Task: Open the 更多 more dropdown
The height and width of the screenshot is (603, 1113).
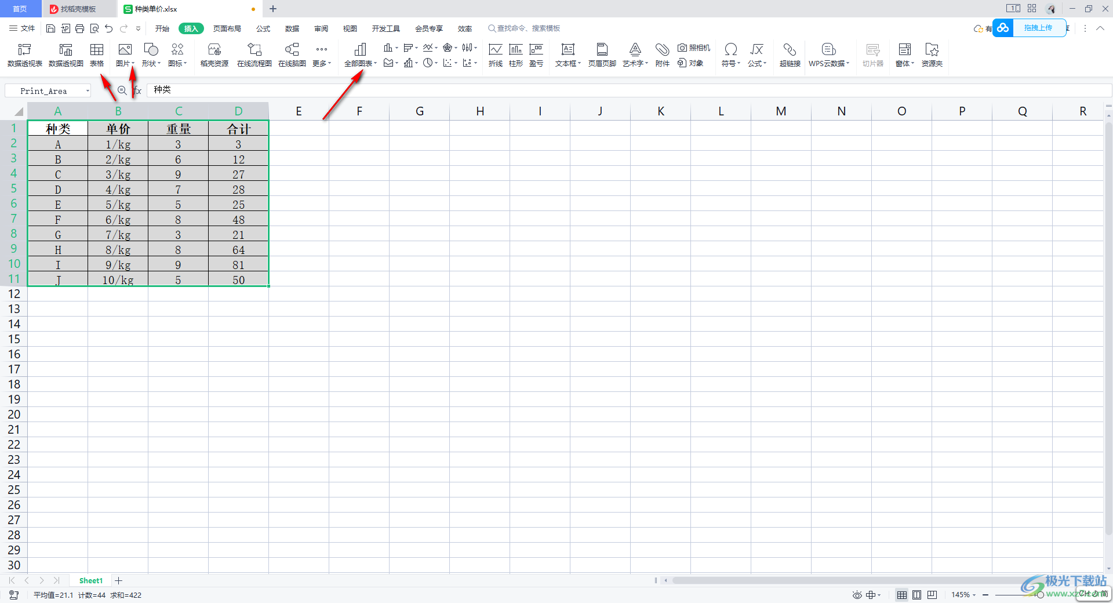Action: click(x=322, y=55)
